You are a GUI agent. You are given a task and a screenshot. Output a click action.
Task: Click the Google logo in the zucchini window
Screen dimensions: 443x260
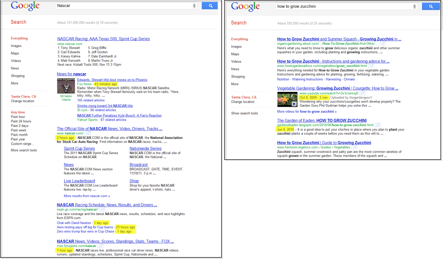245,6
